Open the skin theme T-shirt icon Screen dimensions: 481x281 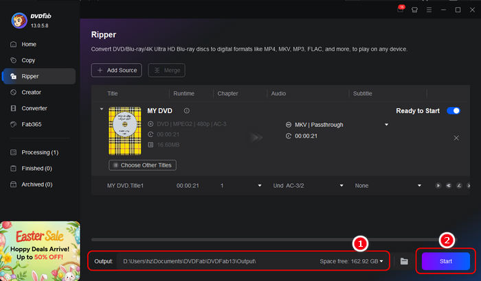coord(414,10)
